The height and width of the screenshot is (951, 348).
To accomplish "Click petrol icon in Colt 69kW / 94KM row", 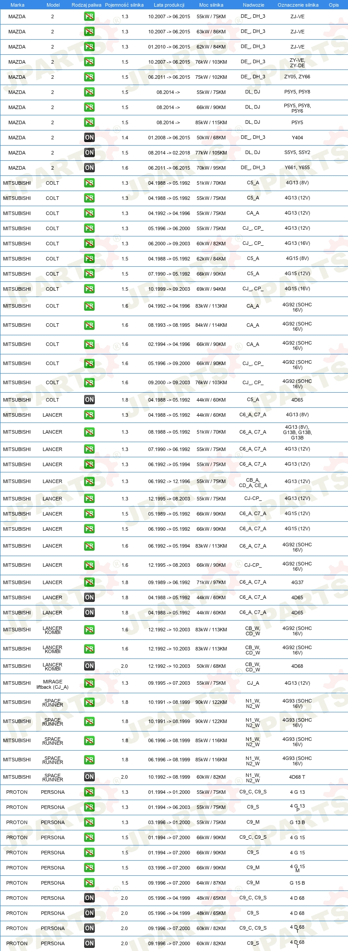I will (x=89, y=289).
